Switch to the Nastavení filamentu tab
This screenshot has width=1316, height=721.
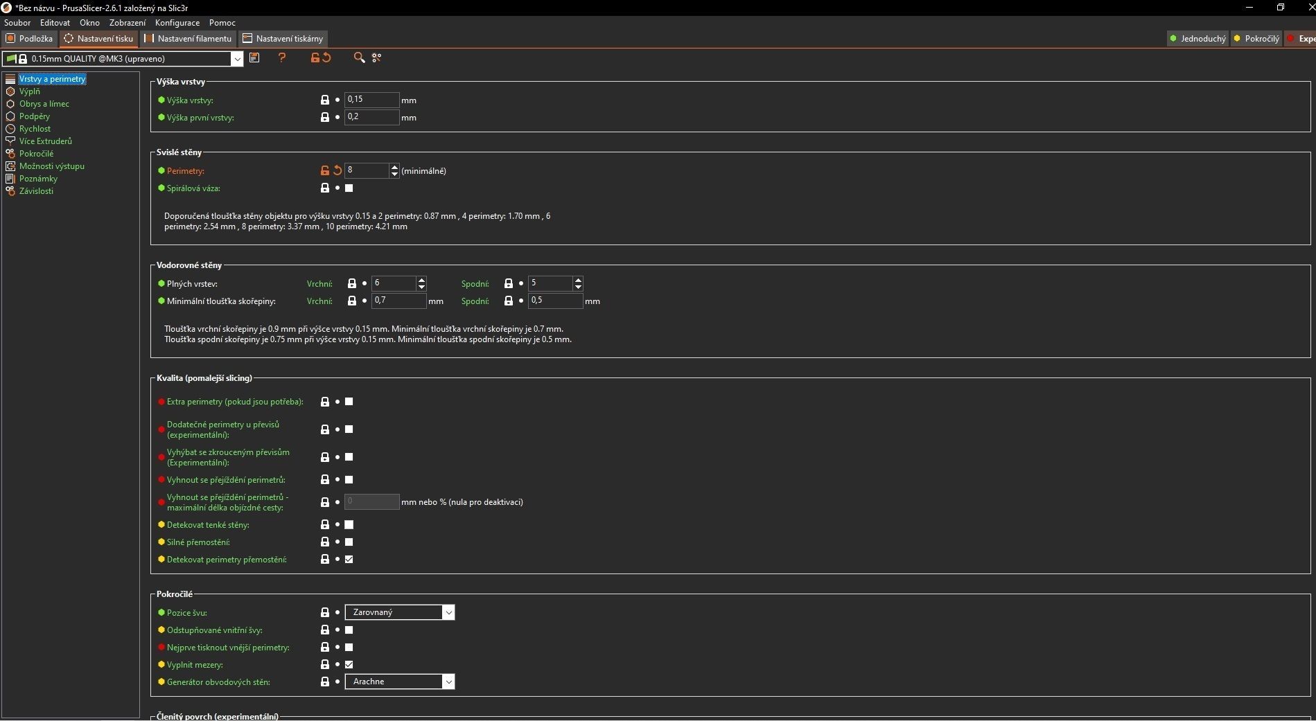(188, 39)
